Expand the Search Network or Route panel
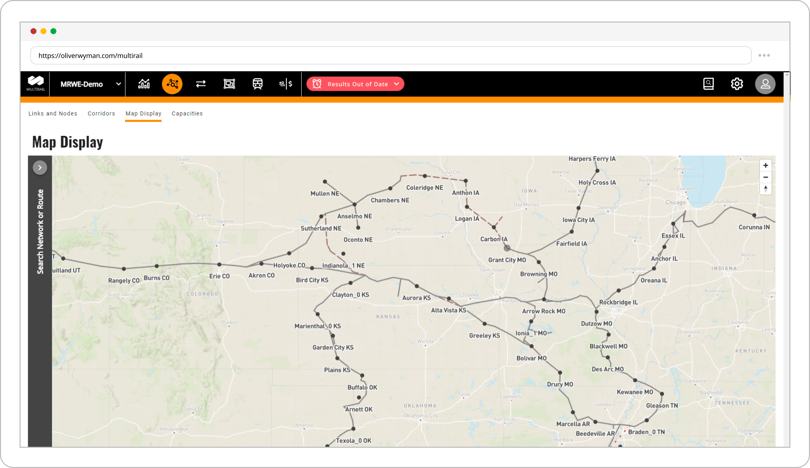Viewport: 810px width, 468px height. coord(40,168)
